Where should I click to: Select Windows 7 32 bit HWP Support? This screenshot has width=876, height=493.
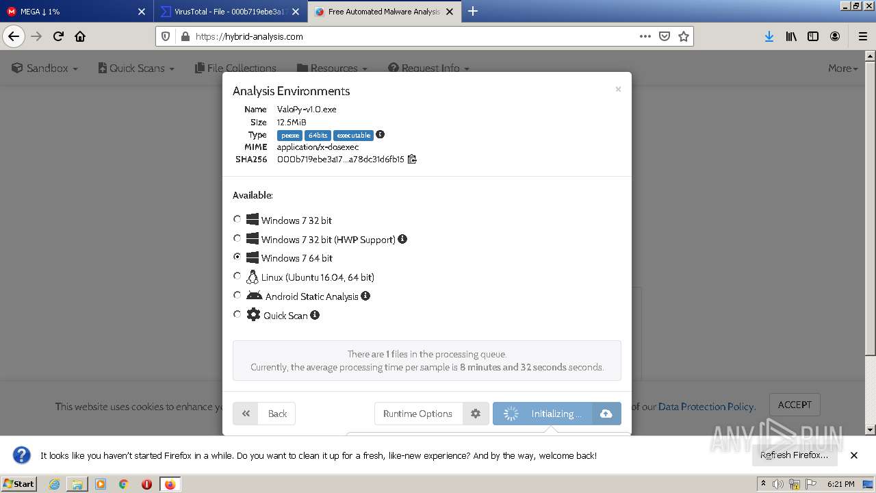[237, 238]
